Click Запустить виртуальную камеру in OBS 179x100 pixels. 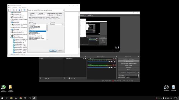pyautogui.click(x=129, y=63)
